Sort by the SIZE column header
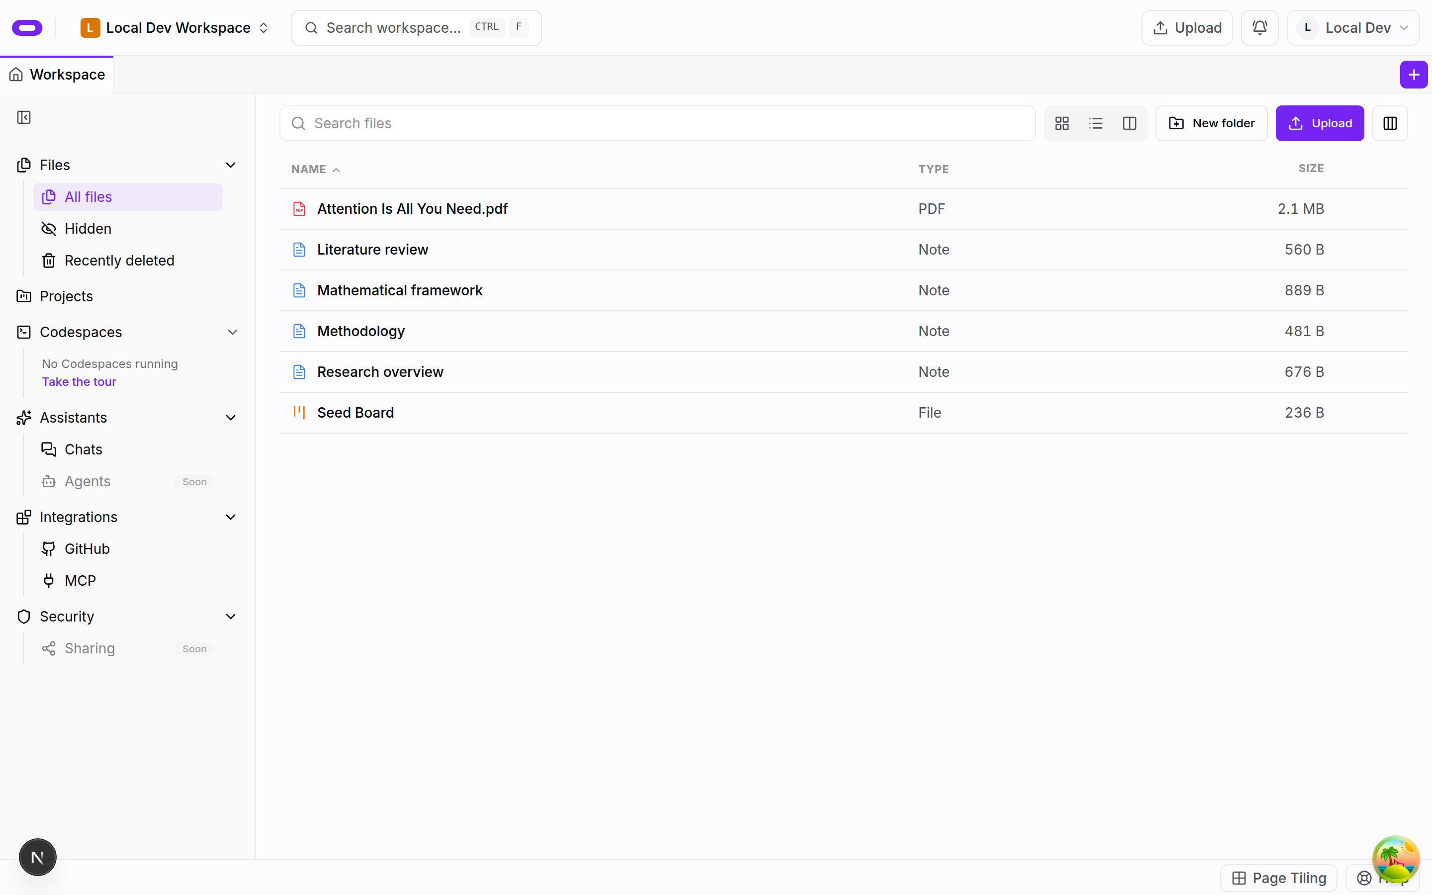This screenshot has height=895, width=1432. (x=1311, y=169)
